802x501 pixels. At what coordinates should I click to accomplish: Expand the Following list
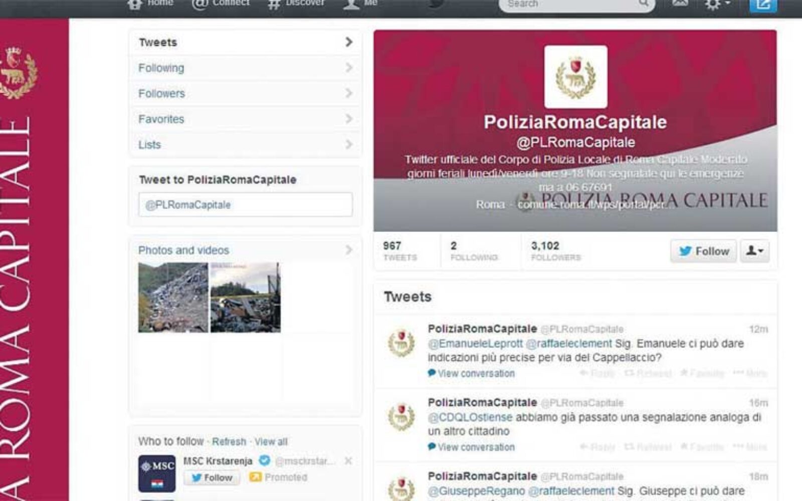coord(245,68)
